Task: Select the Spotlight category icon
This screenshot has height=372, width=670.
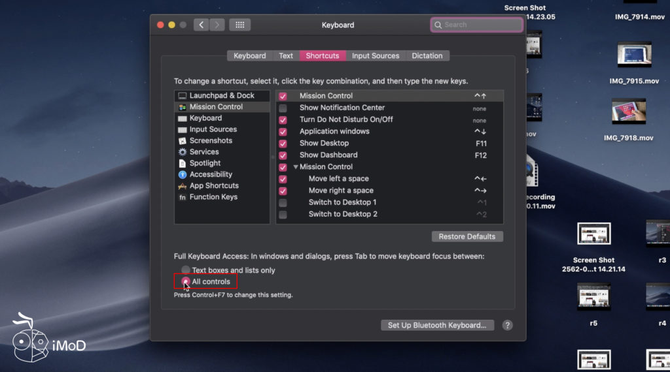Action: tap(183, 163)
